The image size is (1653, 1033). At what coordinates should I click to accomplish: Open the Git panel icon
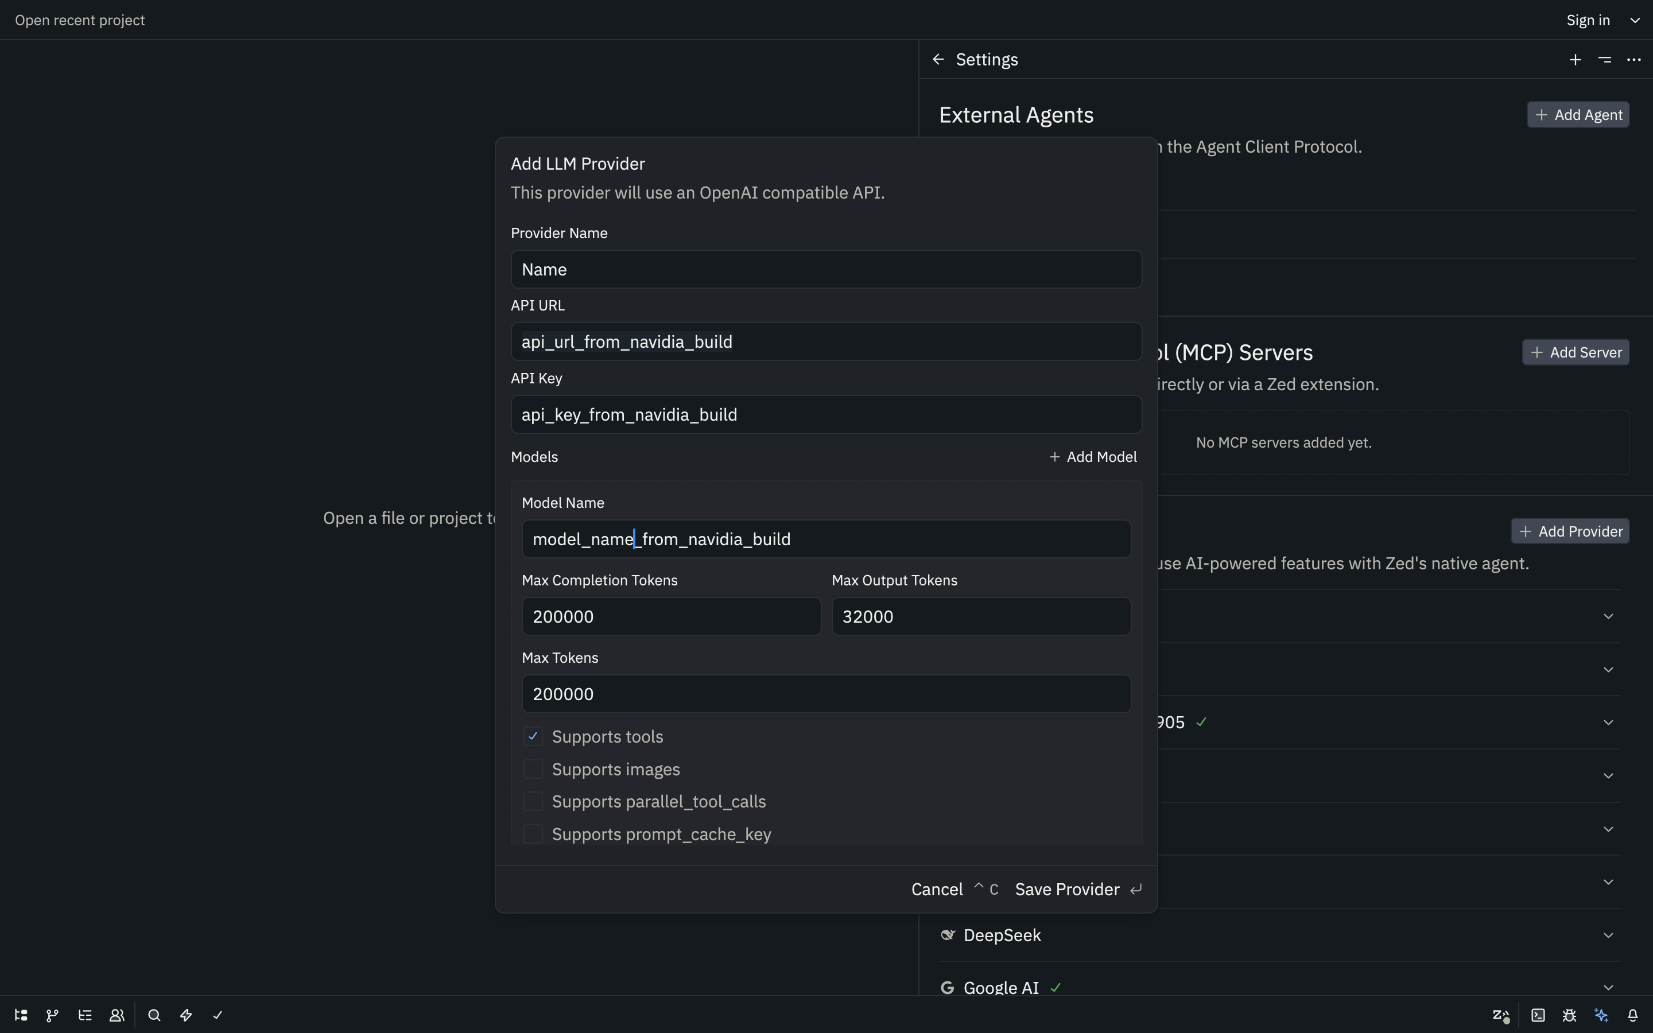pos(52,1015)
